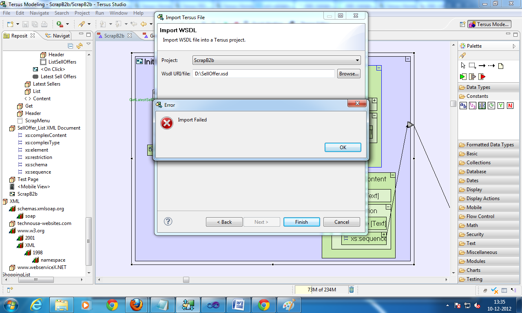522x313 pixels.
Task: Go Back in the Import wizard
Action: point(224,222)
